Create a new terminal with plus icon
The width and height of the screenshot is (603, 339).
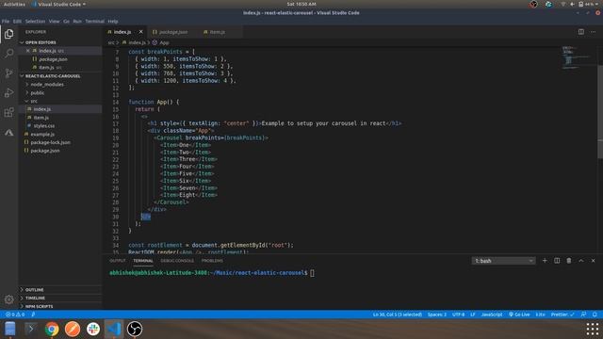click(545, 261)
